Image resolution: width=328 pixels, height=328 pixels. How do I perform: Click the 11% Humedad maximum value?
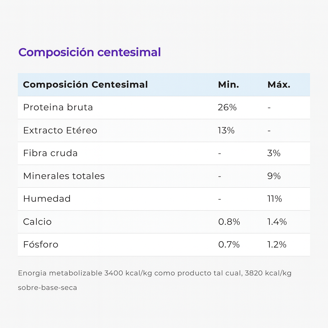tap(275, 199)
